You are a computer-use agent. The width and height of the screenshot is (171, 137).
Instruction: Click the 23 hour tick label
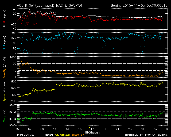click(130, 129)
